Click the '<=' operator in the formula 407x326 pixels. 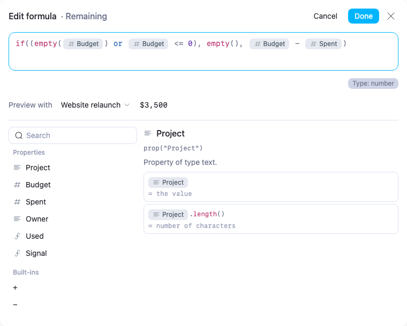pyautogui.click(x=178, y=43)
